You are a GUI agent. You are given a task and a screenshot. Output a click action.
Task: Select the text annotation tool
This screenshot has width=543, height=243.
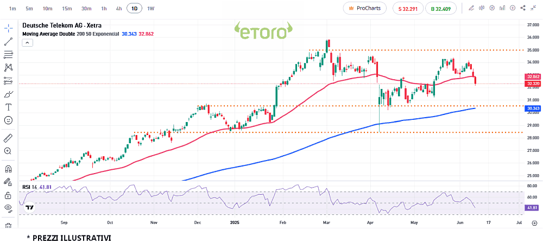[x=8, y=107]
